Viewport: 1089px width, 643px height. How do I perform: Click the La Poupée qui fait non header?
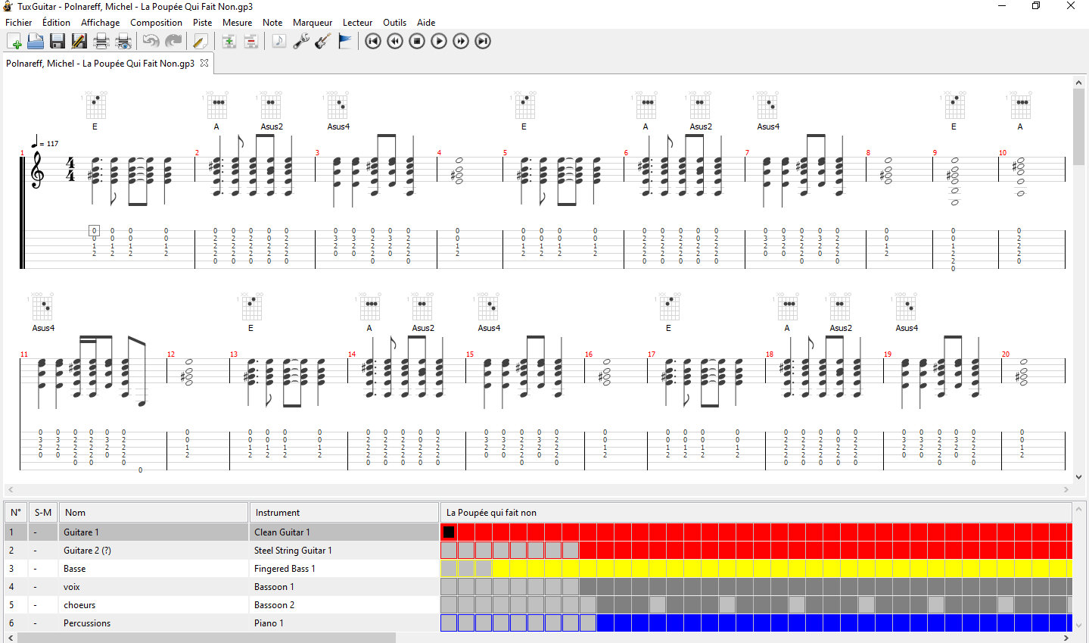pos(756,513)
